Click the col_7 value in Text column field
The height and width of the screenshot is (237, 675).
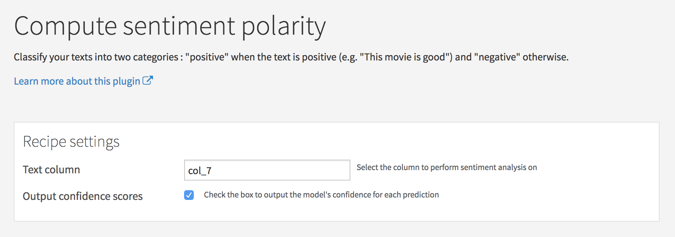200,171
